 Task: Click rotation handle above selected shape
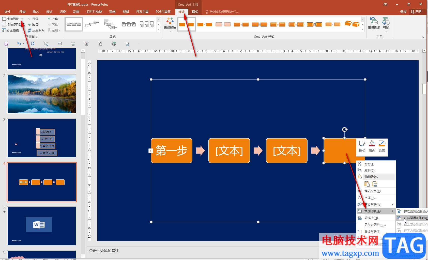tap(345, 130)
